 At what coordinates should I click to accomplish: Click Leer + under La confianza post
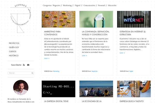(x=84, y=56)
